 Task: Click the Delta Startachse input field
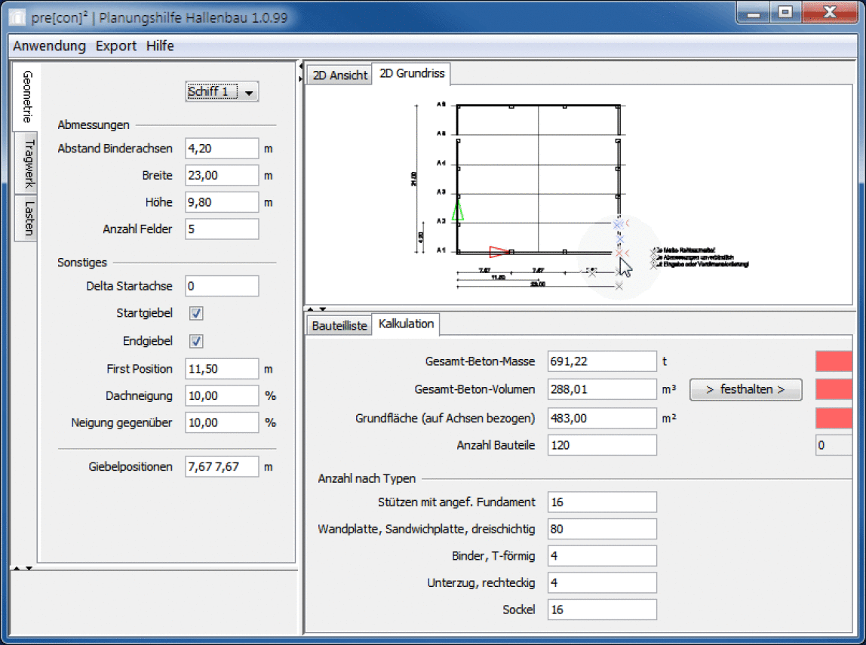(x=222, y=286)
